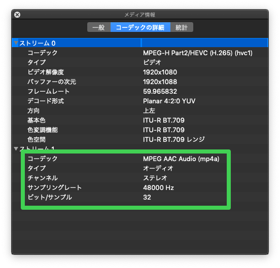Close the メディア情報 window
This screenshot has height=268, width=280.
click(x=17, y=15)
